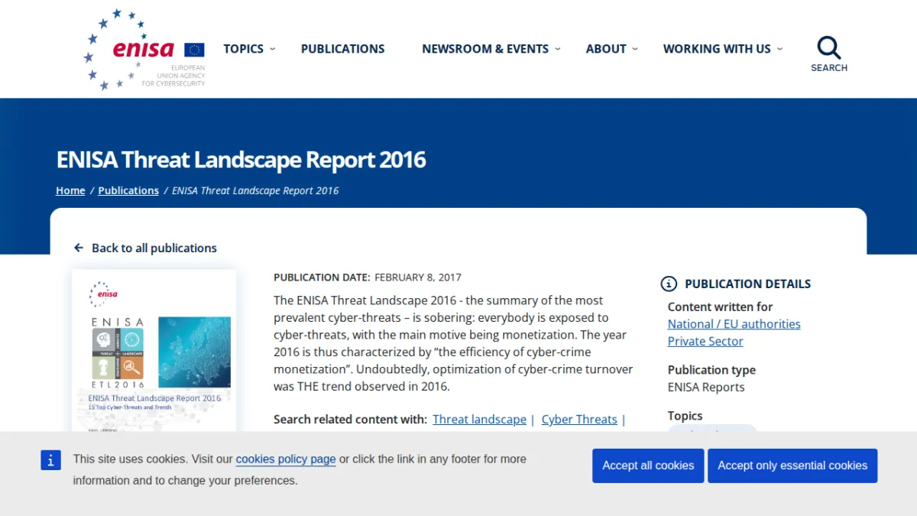Open the ENISA logo home link
This screenshot has width=917, height=516.
coord(144,49)
